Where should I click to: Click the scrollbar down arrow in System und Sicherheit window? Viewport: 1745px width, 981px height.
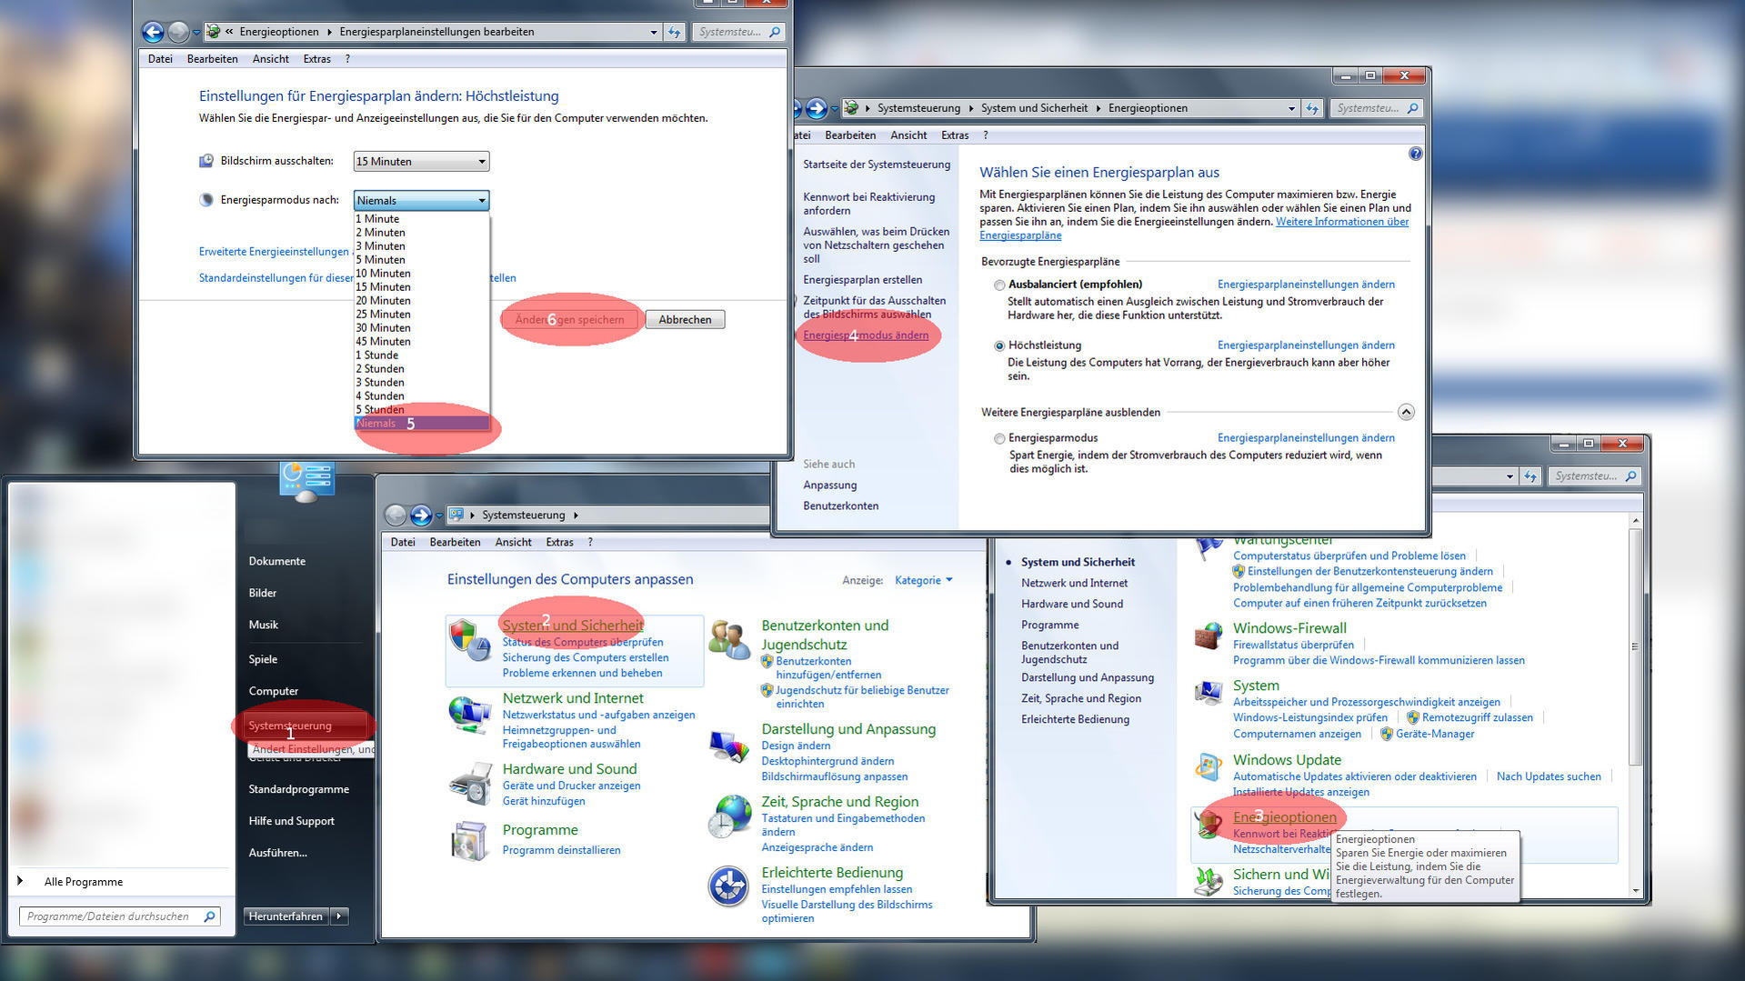(1635, 890)
